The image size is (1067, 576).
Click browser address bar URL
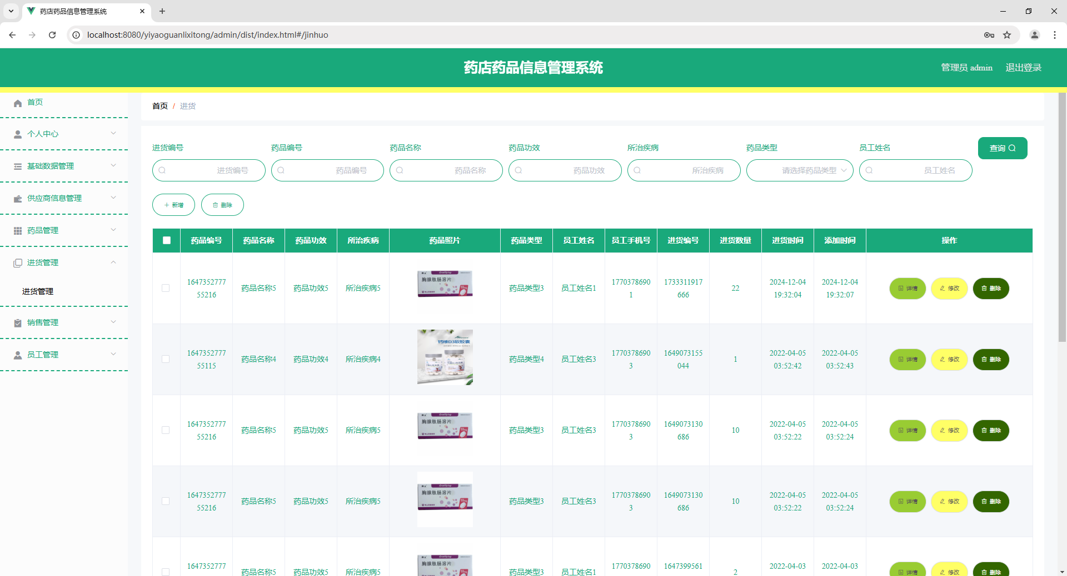pyautogui.click(x=208, y=35)
